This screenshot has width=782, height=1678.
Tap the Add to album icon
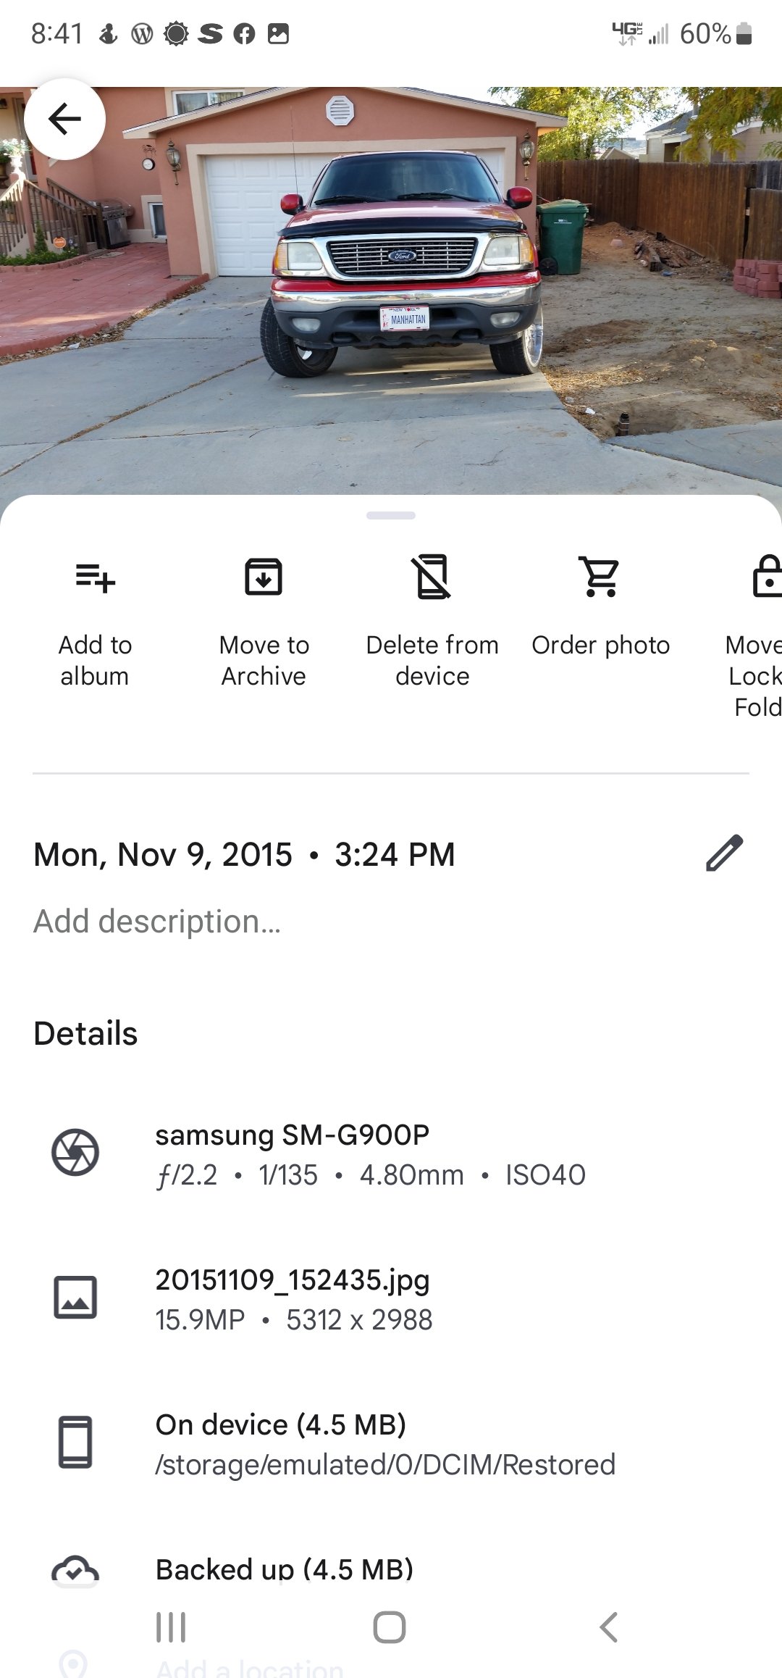(x=95, y=577)
